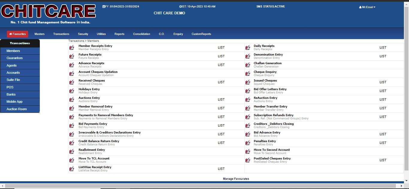This screenshot has height=189, width=409.
Task: Click the icon beside Auctions Entry
Action: click(x=72, y=99)
